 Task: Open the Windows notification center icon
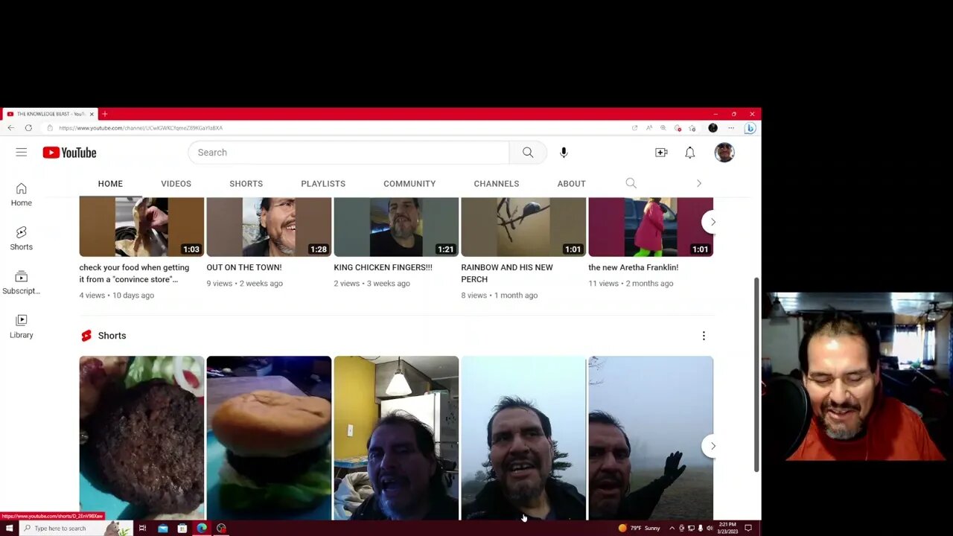click(748, 529)
